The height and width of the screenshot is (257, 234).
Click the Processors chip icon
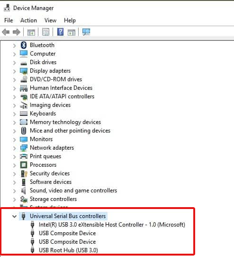[24, 165]
